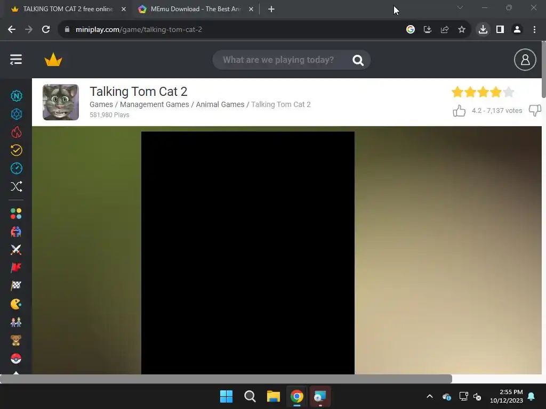Click the black game canvas area
546x409 pixels.
(247, 253)
